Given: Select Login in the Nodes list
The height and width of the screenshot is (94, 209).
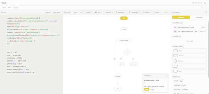Looking at the screenshot, I should (x=189, y=85).
